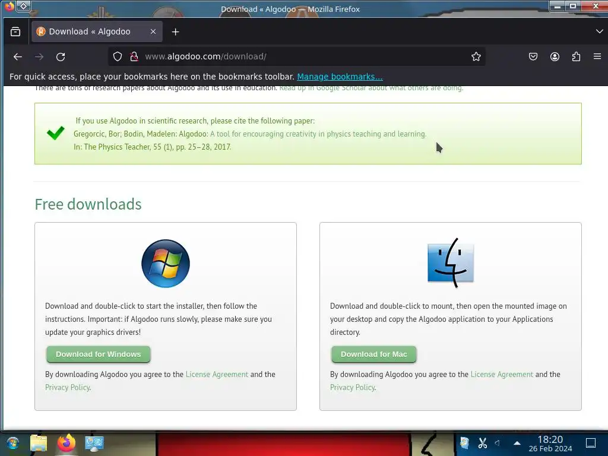Open the file manager folder icon in the taskbar
608x456 pixels.
click(39, 443)
